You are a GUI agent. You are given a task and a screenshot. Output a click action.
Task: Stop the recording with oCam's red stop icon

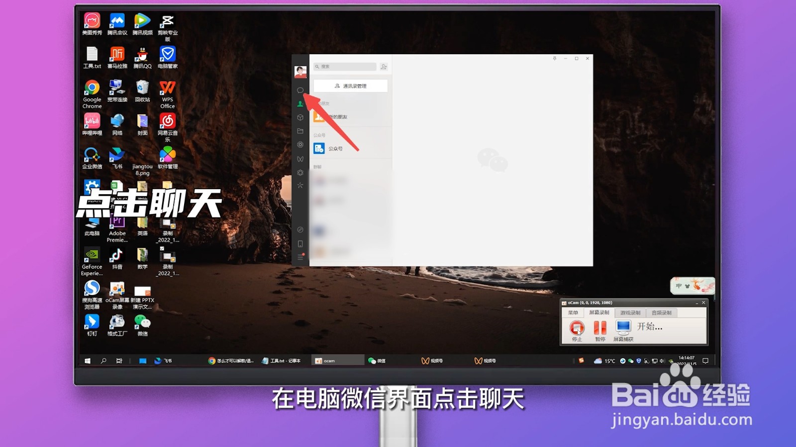tap(577, 328)
